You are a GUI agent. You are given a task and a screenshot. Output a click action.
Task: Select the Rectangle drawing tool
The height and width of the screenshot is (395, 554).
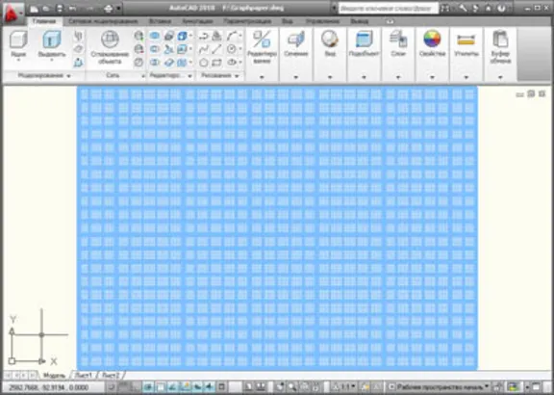point(216,63)
